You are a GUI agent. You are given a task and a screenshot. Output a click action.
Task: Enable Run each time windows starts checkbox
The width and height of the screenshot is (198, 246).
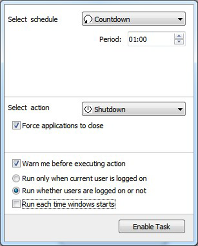tap(16, 204)
